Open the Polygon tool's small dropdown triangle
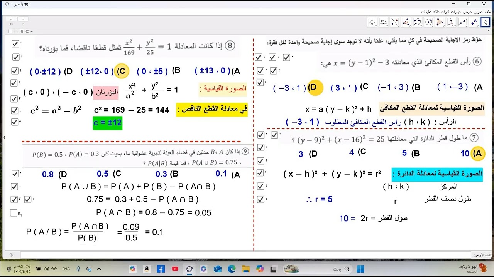 tap(444, 26)
